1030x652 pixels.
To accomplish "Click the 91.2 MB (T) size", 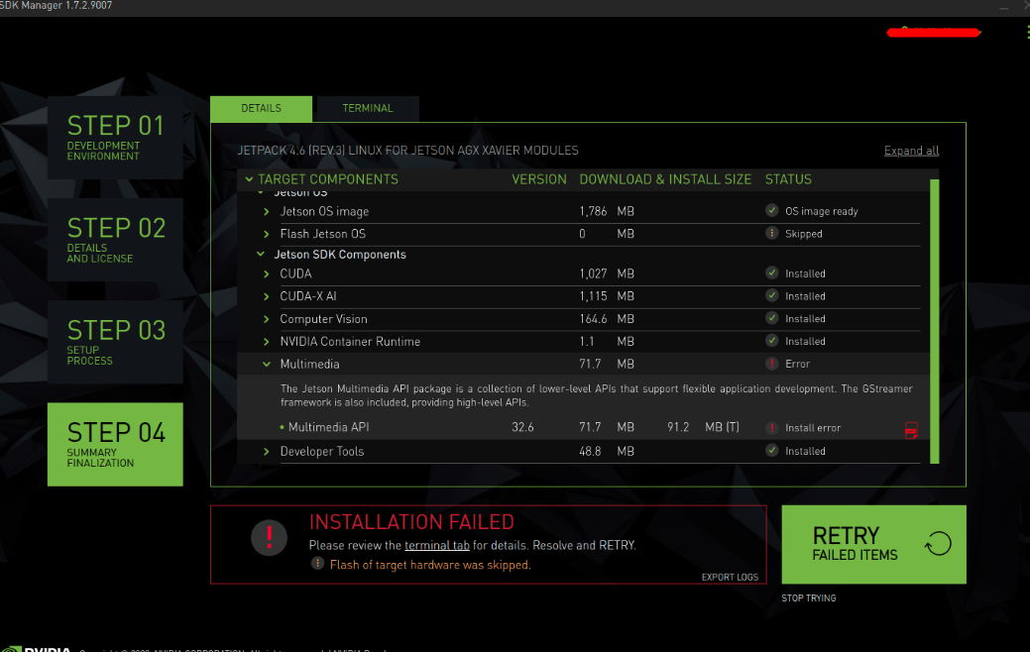I will pos(703,427).
